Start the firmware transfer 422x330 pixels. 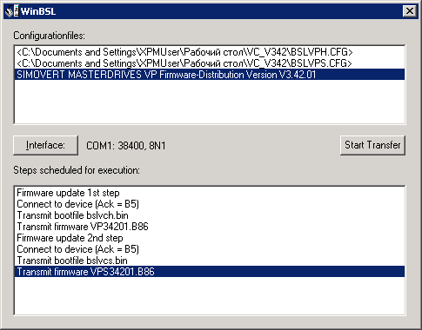coord(372,145)
